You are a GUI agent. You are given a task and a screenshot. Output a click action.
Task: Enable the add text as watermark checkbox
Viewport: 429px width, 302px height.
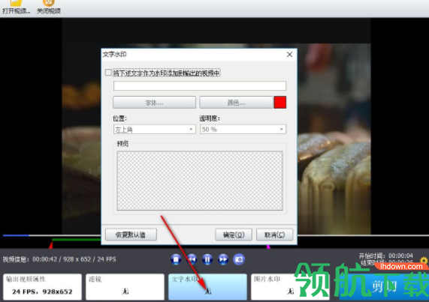108,73
